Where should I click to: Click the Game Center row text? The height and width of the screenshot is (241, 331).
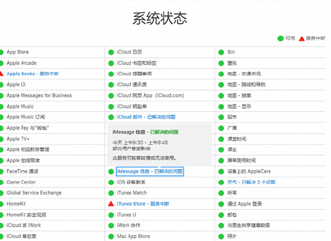pos(21,182)
